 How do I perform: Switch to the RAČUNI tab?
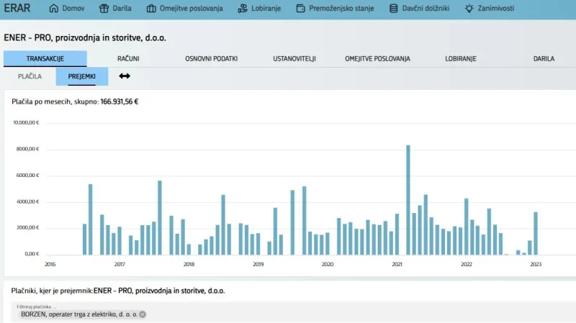pos(128,59)
